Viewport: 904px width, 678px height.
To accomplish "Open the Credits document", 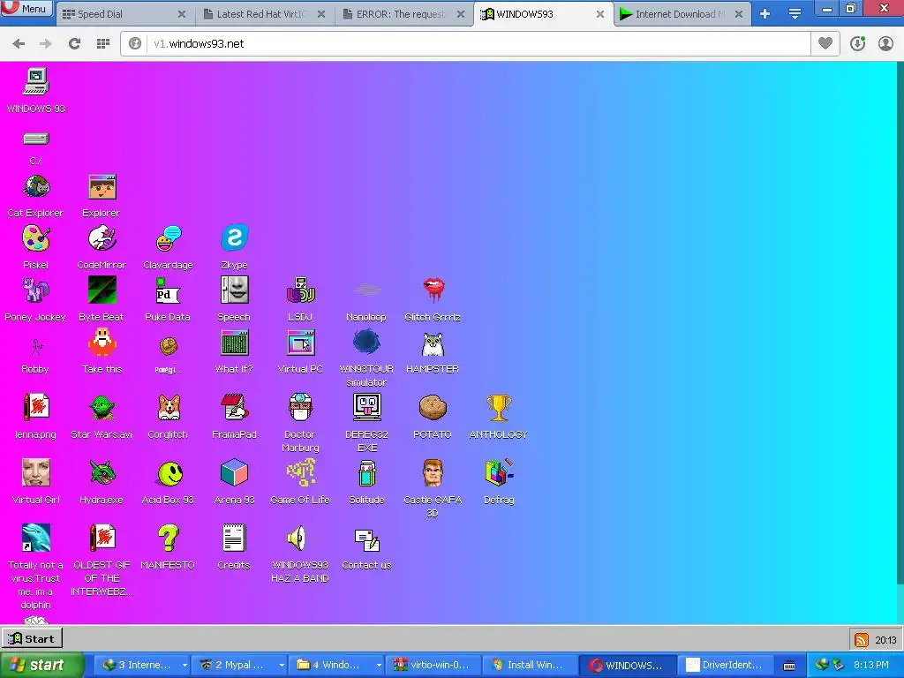I will coord(234,538).
